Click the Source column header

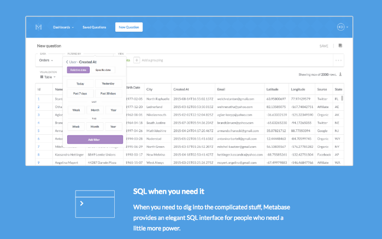322,89
